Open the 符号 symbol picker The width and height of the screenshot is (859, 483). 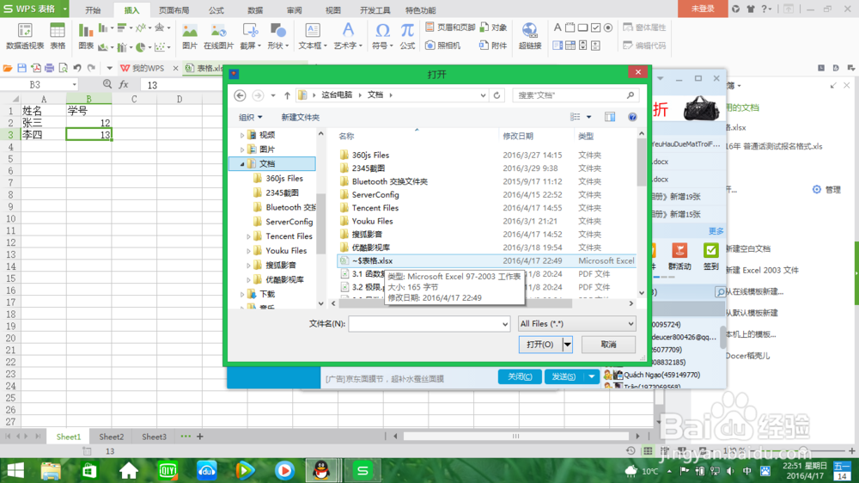(382, 36)
